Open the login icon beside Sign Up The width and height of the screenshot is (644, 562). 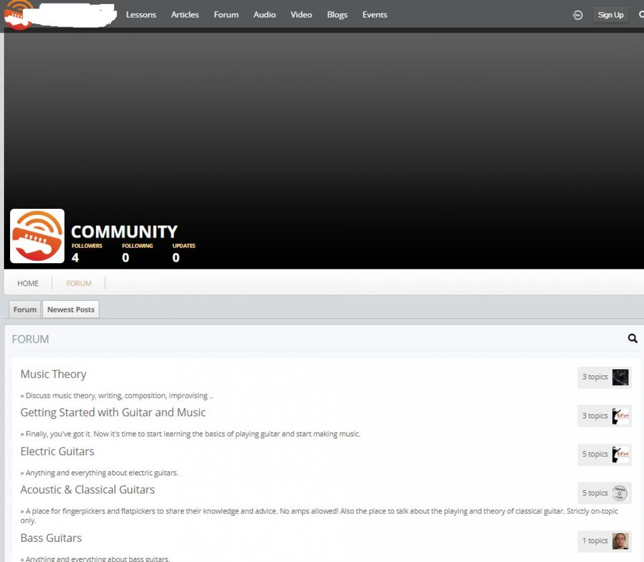tap(578, 15)
